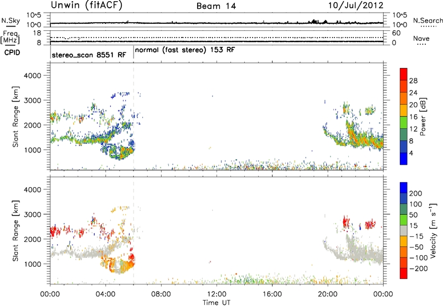Click the 'Beam 14' heading
This screenshot has width=443, height=306.
pyautogui.click(x=216, y=6)
